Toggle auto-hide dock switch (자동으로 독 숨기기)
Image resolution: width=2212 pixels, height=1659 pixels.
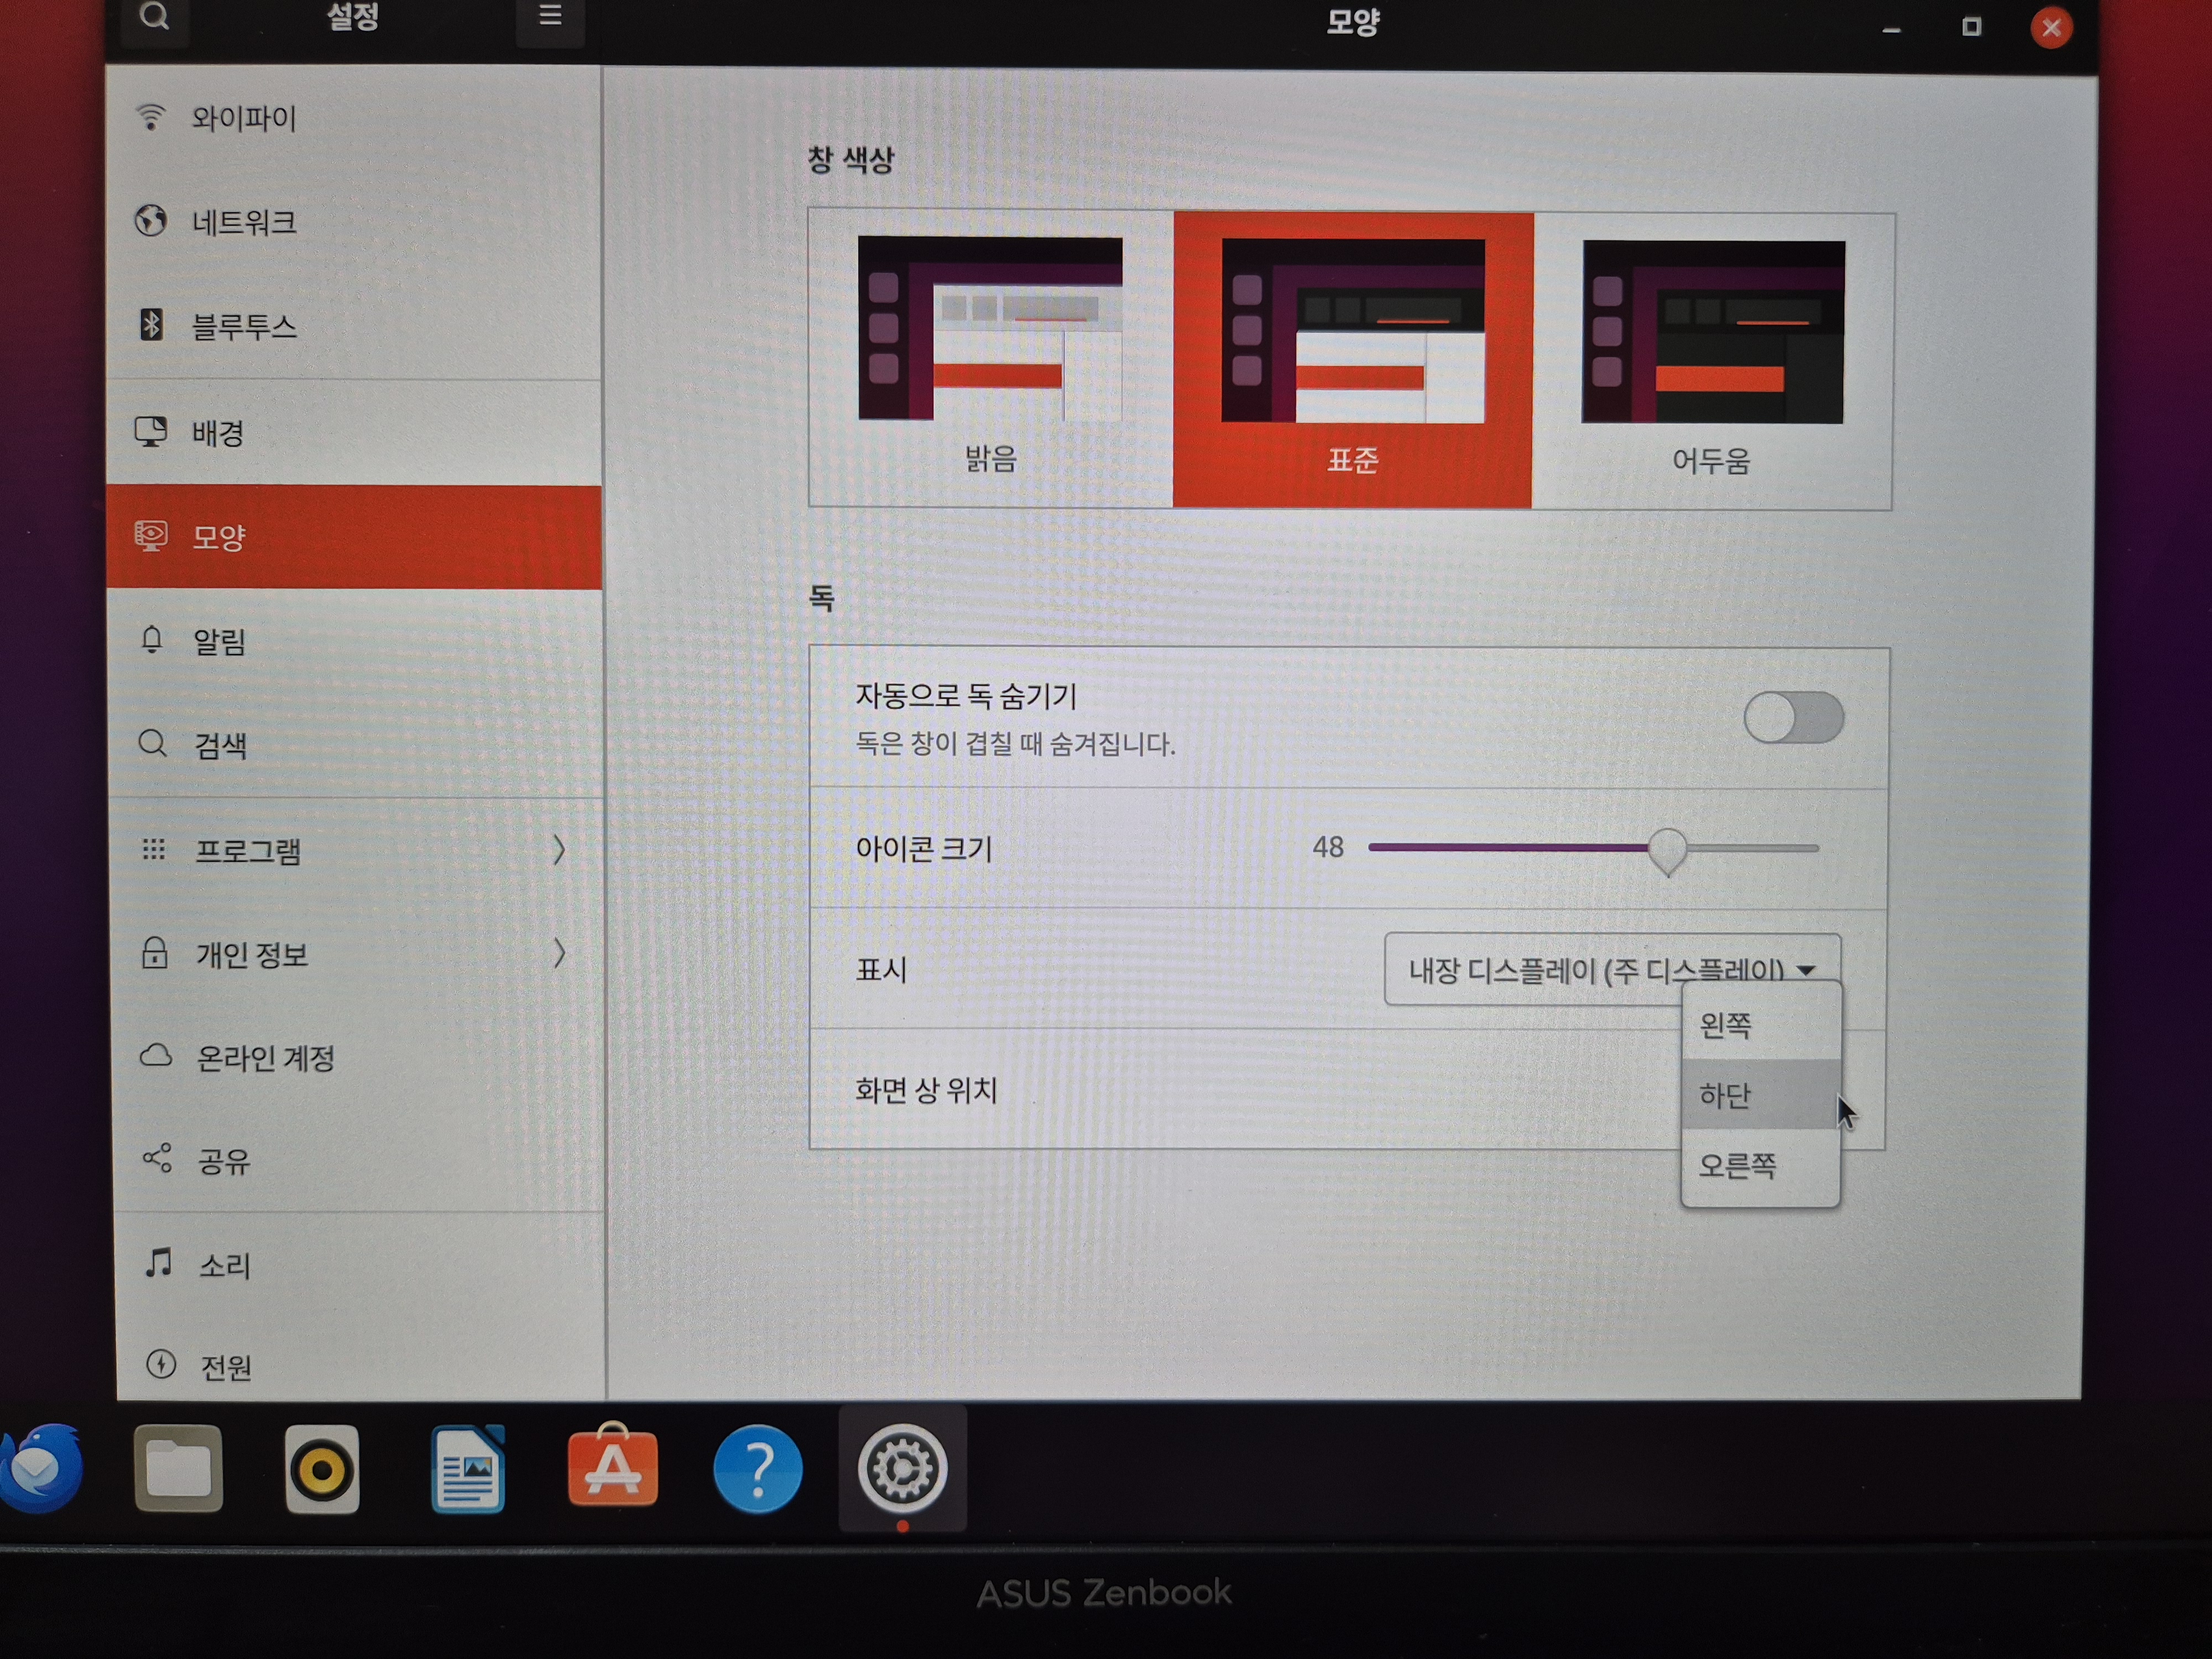point(1793,718)
